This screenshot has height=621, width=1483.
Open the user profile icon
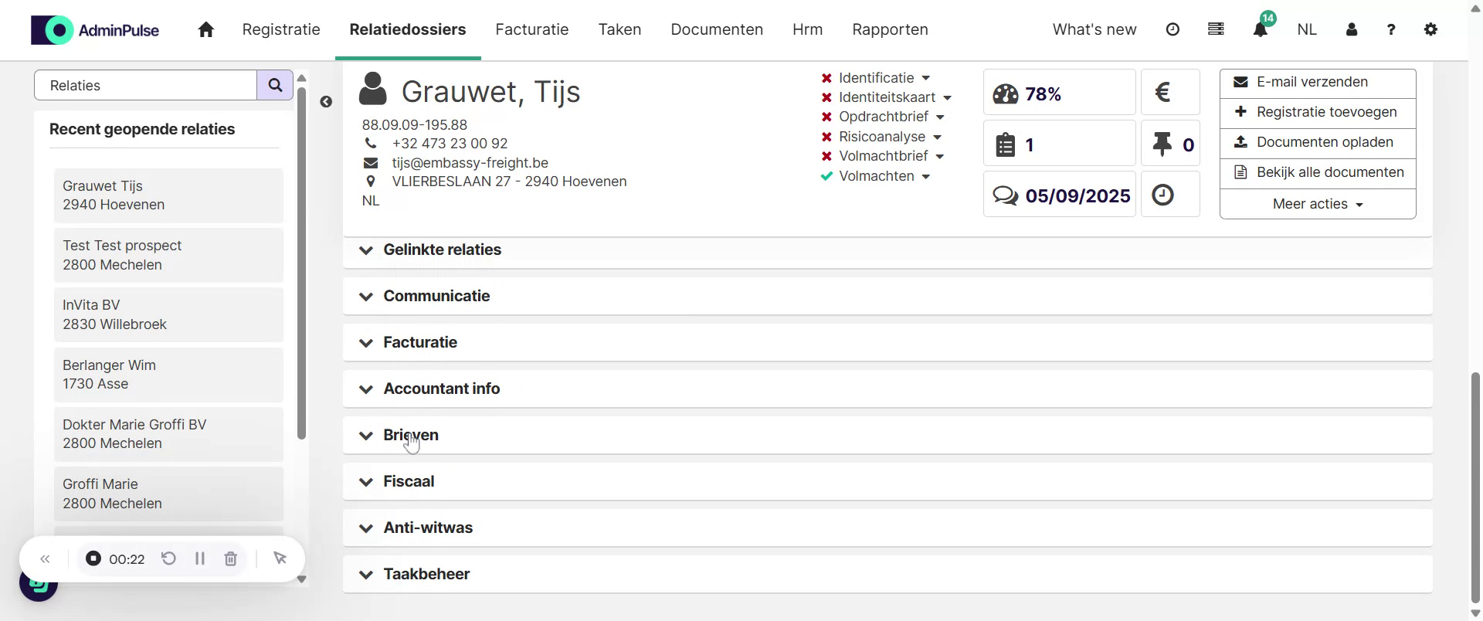[x=1352, y=29]
